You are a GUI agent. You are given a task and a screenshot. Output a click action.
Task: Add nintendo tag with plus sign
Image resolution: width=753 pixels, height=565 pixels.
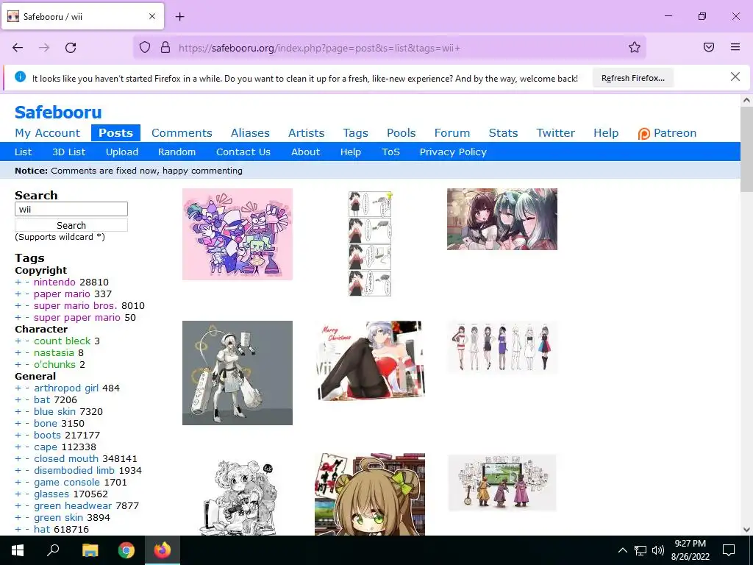click(18, 282)
